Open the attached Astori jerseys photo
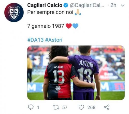The image size is (129, 114). tap(76, 73)
